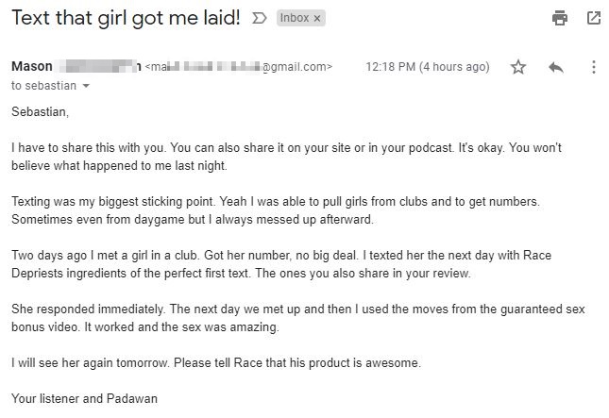Click the 12:18 PM timestamp
Image resolution: width=609 pixels, height=418 pixels.
[x=428, y=67]
